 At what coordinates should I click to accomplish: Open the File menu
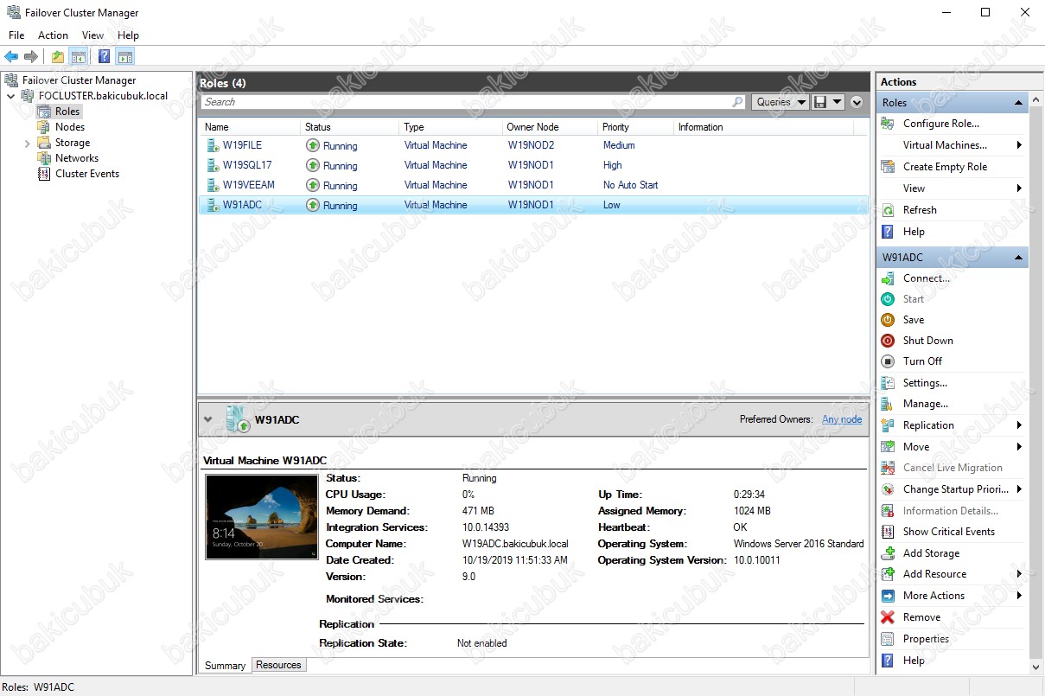[16, 35]
